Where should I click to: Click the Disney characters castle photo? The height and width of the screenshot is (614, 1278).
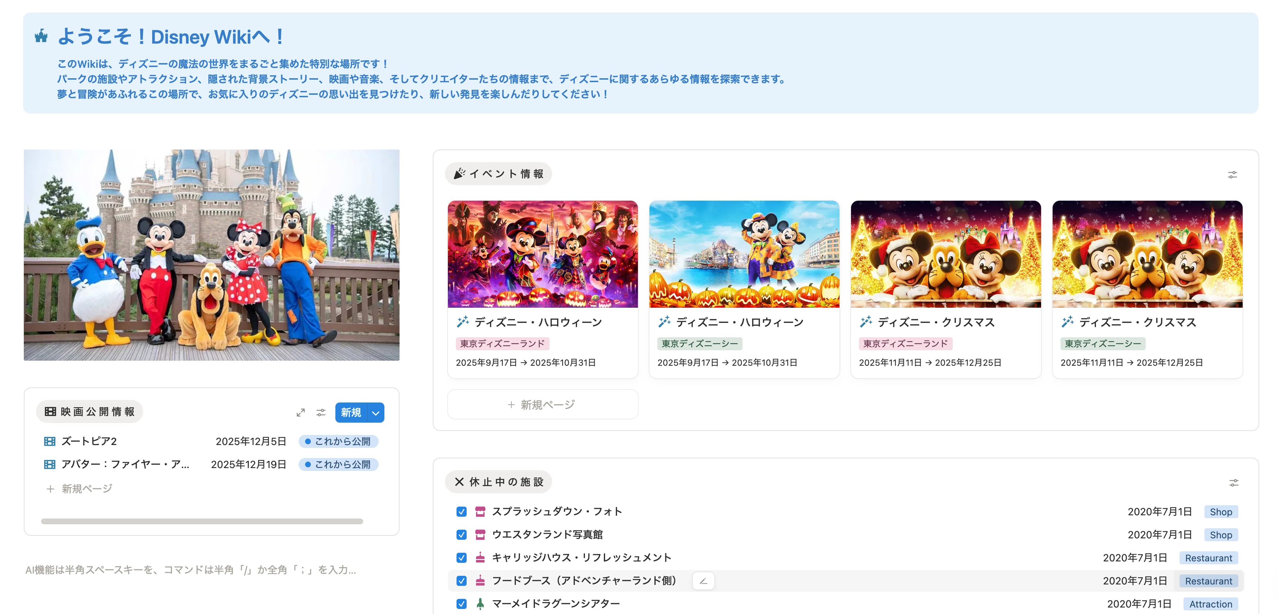tap(211, 255)
